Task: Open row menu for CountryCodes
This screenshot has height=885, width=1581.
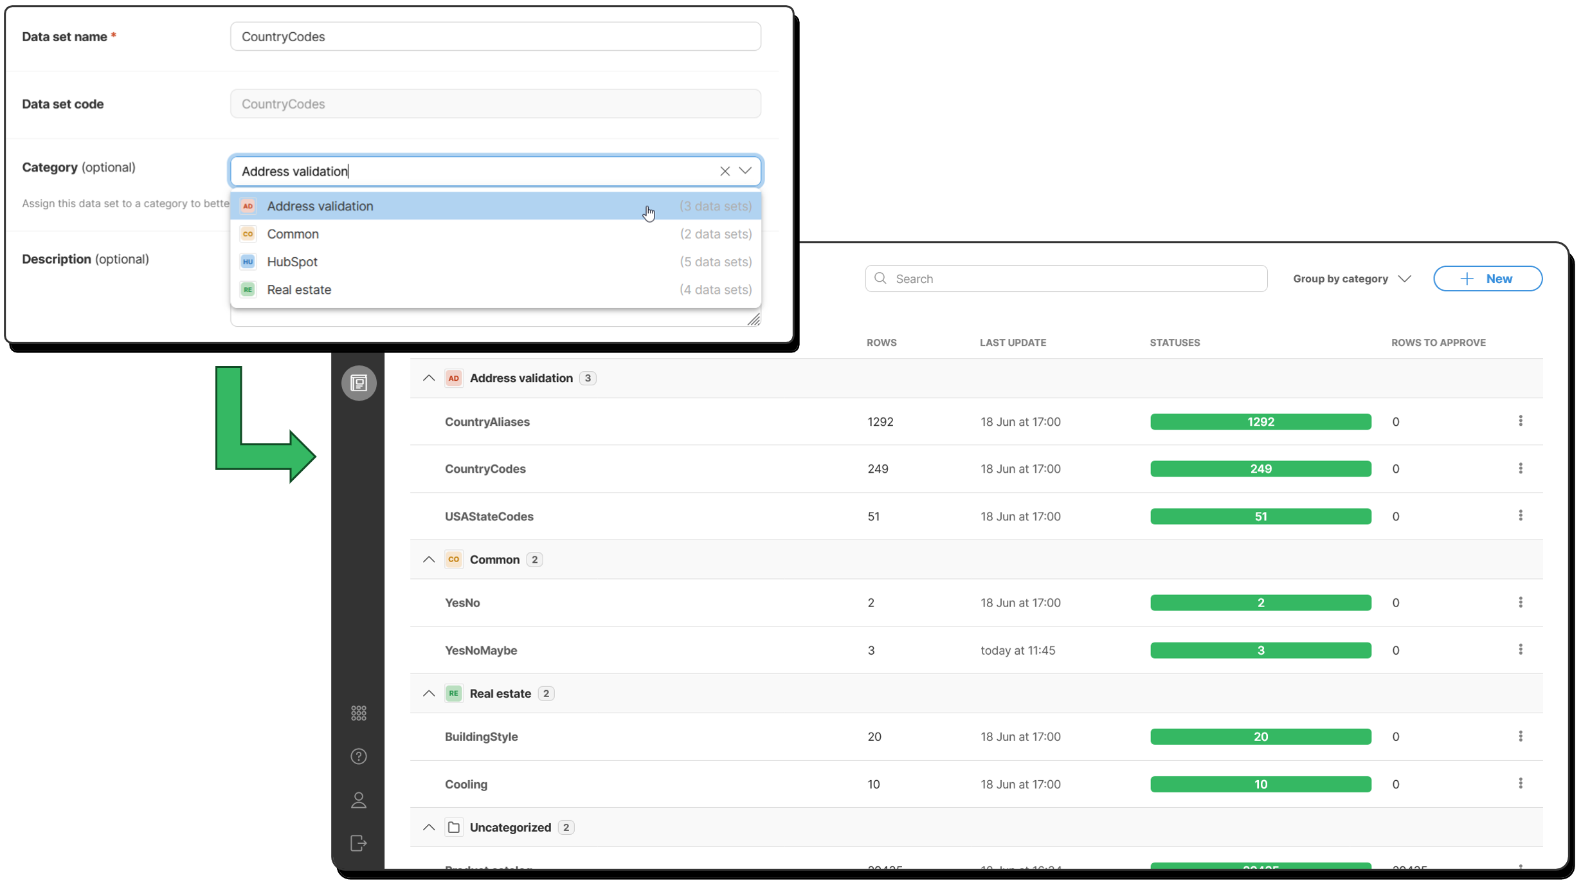Action: point(1521,468)
